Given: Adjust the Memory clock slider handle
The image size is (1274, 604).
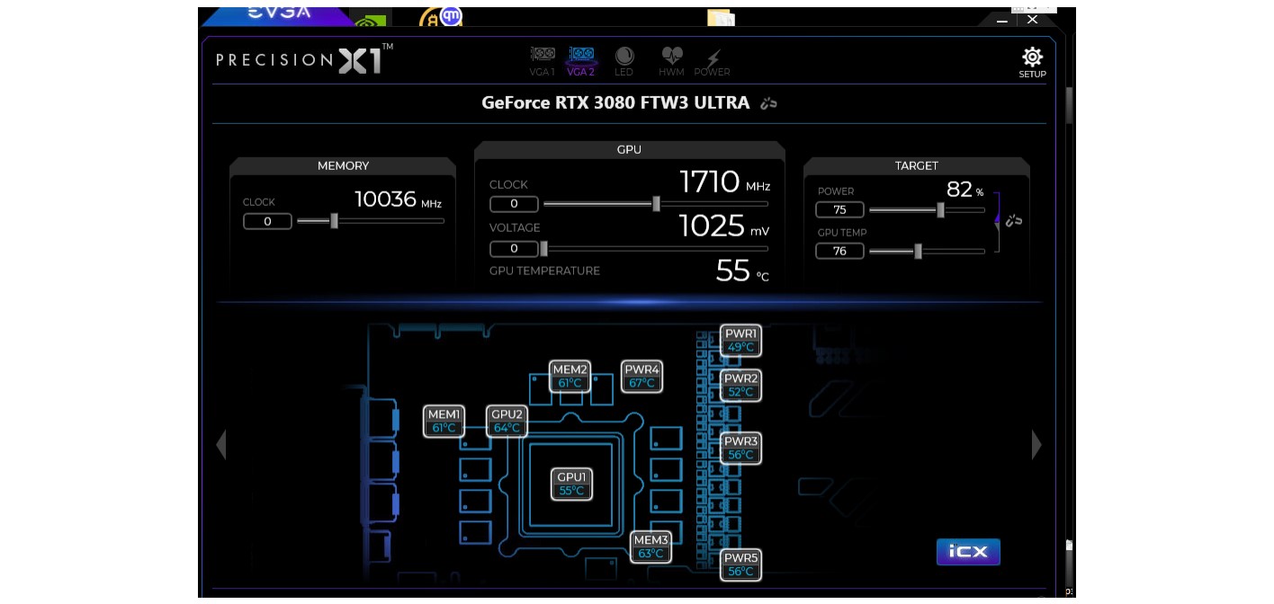Looking at the screenshot, I should (x=334, y=220).
